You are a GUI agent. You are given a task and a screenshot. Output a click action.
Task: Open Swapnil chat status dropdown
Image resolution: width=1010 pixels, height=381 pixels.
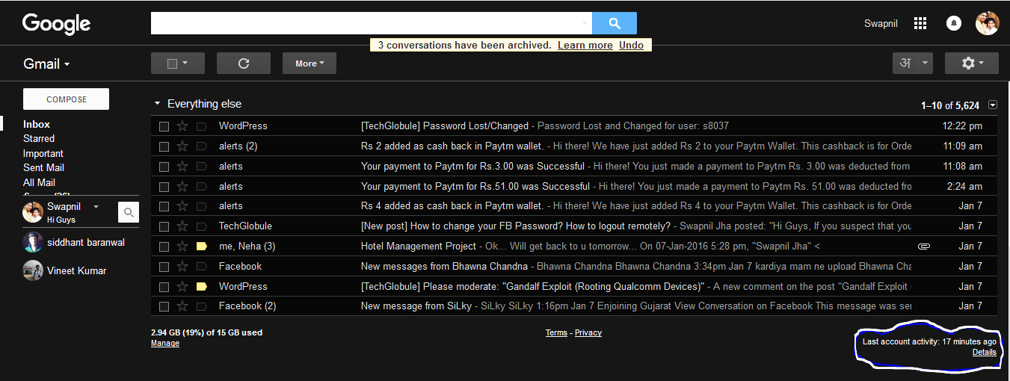(x=96, y=207)
